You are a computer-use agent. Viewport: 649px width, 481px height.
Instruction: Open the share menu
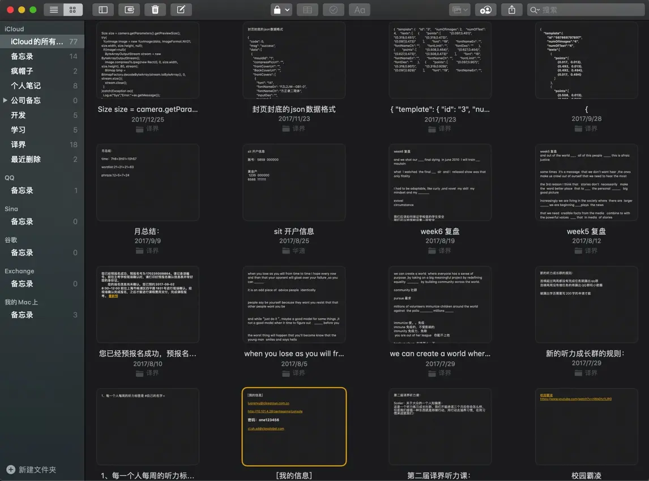(511, 10)
